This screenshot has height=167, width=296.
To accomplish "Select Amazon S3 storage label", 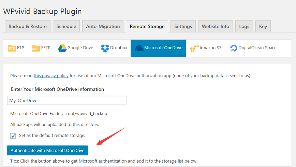I will tap(210, 48).
